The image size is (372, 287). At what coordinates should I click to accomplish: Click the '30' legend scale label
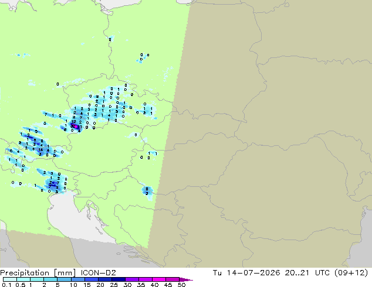pyautogui.click(x=127, y=285)
